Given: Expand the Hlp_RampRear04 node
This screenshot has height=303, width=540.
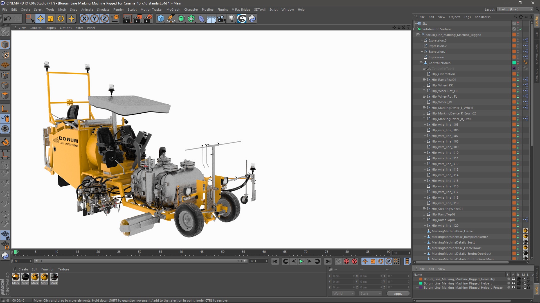Looking at the screenshot, I should point(424,80).
